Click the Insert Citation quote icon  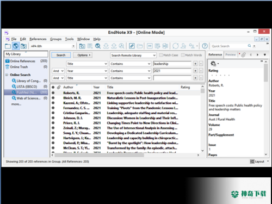150,46
